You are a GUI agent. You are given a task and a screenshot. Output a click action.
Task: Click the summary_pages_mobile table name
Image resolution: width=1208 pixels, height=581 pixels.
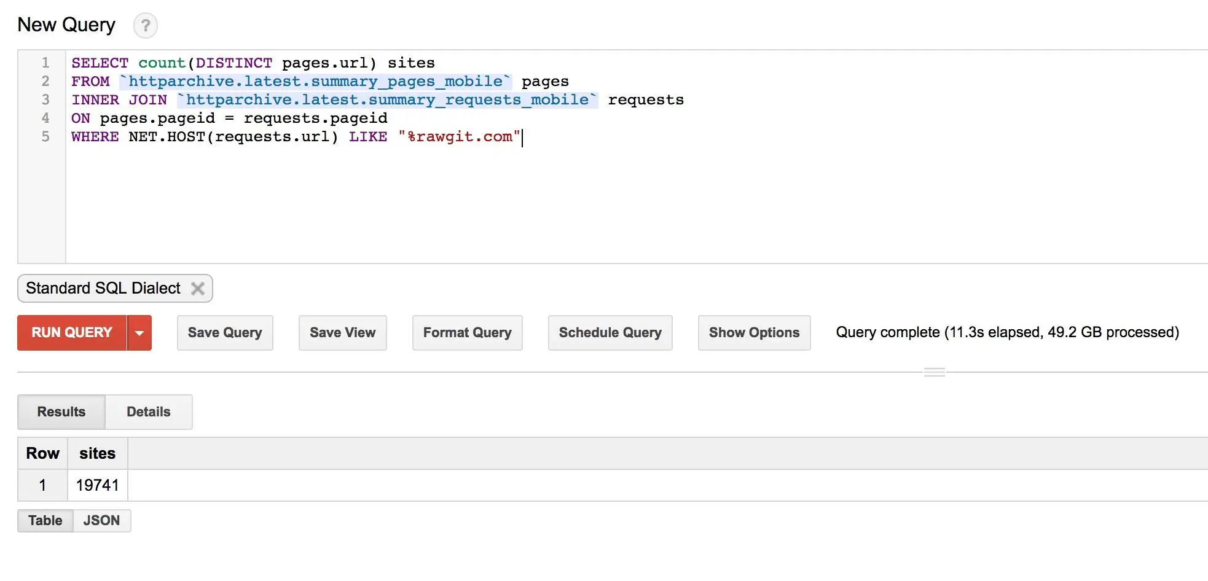click(315, 81)
